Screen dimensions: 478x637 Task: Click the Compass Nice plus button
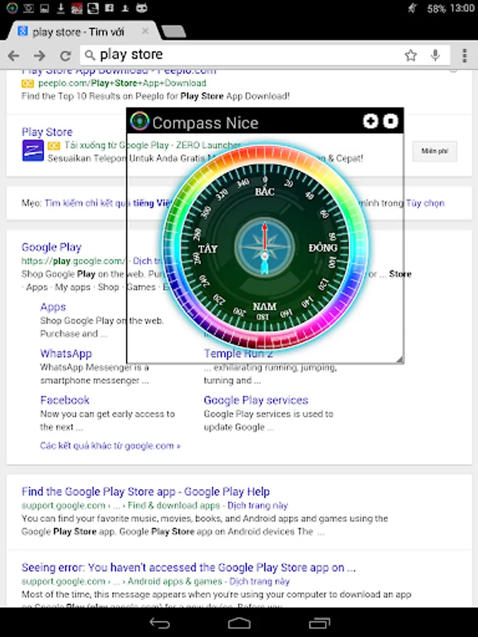coord(370,121)
